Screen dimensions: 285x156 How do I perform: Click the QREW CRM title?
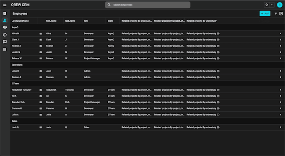pyautogui.click(x=20, y=5)
